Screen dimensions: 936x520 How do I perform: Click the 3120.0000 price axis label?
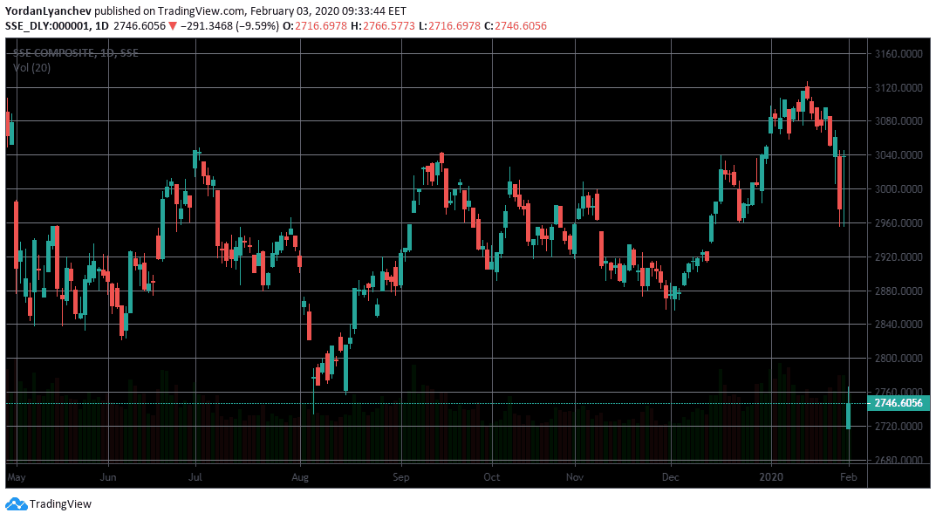pyautogui.click(x=898, y=88)
